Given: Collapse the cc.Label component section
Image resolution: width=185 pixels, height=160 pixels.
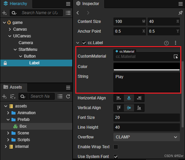Looking at the screenshot, I should 78,43.
